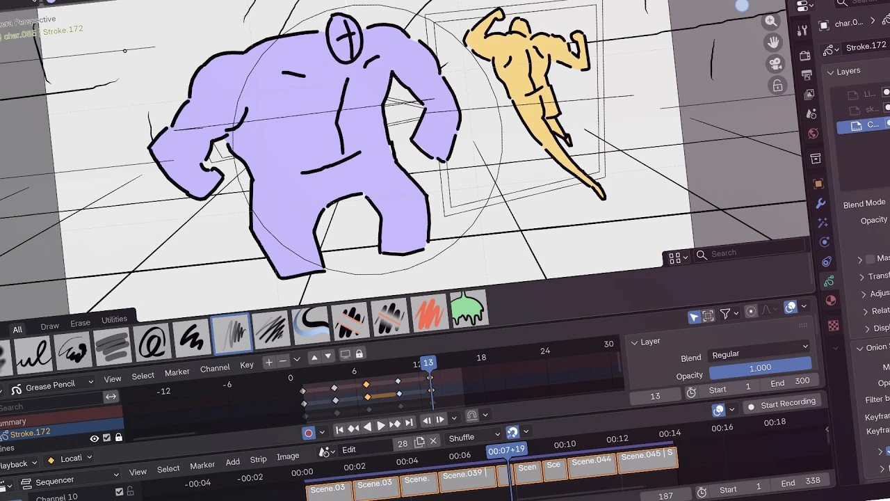The width and height of the screenshot is (890, 501).
Task: Jump to the timeline end frame
Action: coord(410,423)
